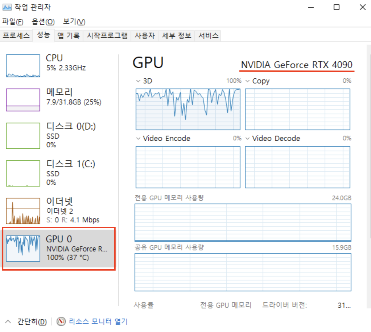This screenshot has width=371, height=332.
Task: Click the Task Manager title bar icon
Action: pyautogui.click(x=7, y=7)
